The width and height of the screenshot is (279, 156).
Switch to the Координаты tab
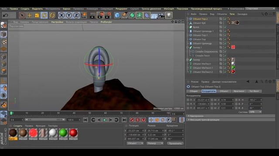tap(209, 91)
